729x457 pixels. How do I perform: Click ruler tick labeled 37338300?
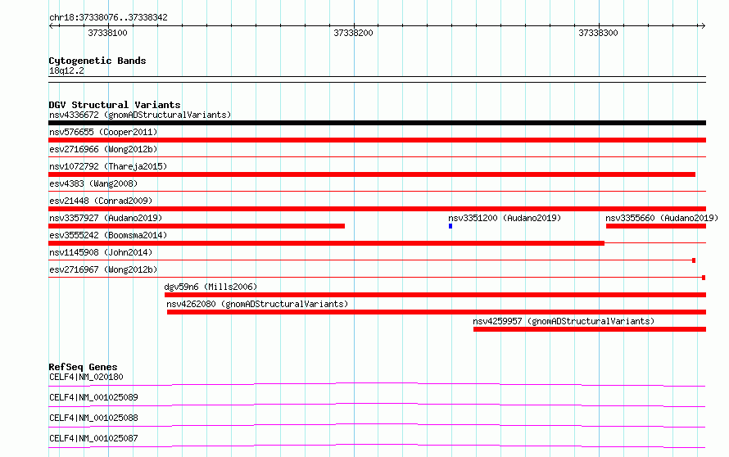[599, 33]
